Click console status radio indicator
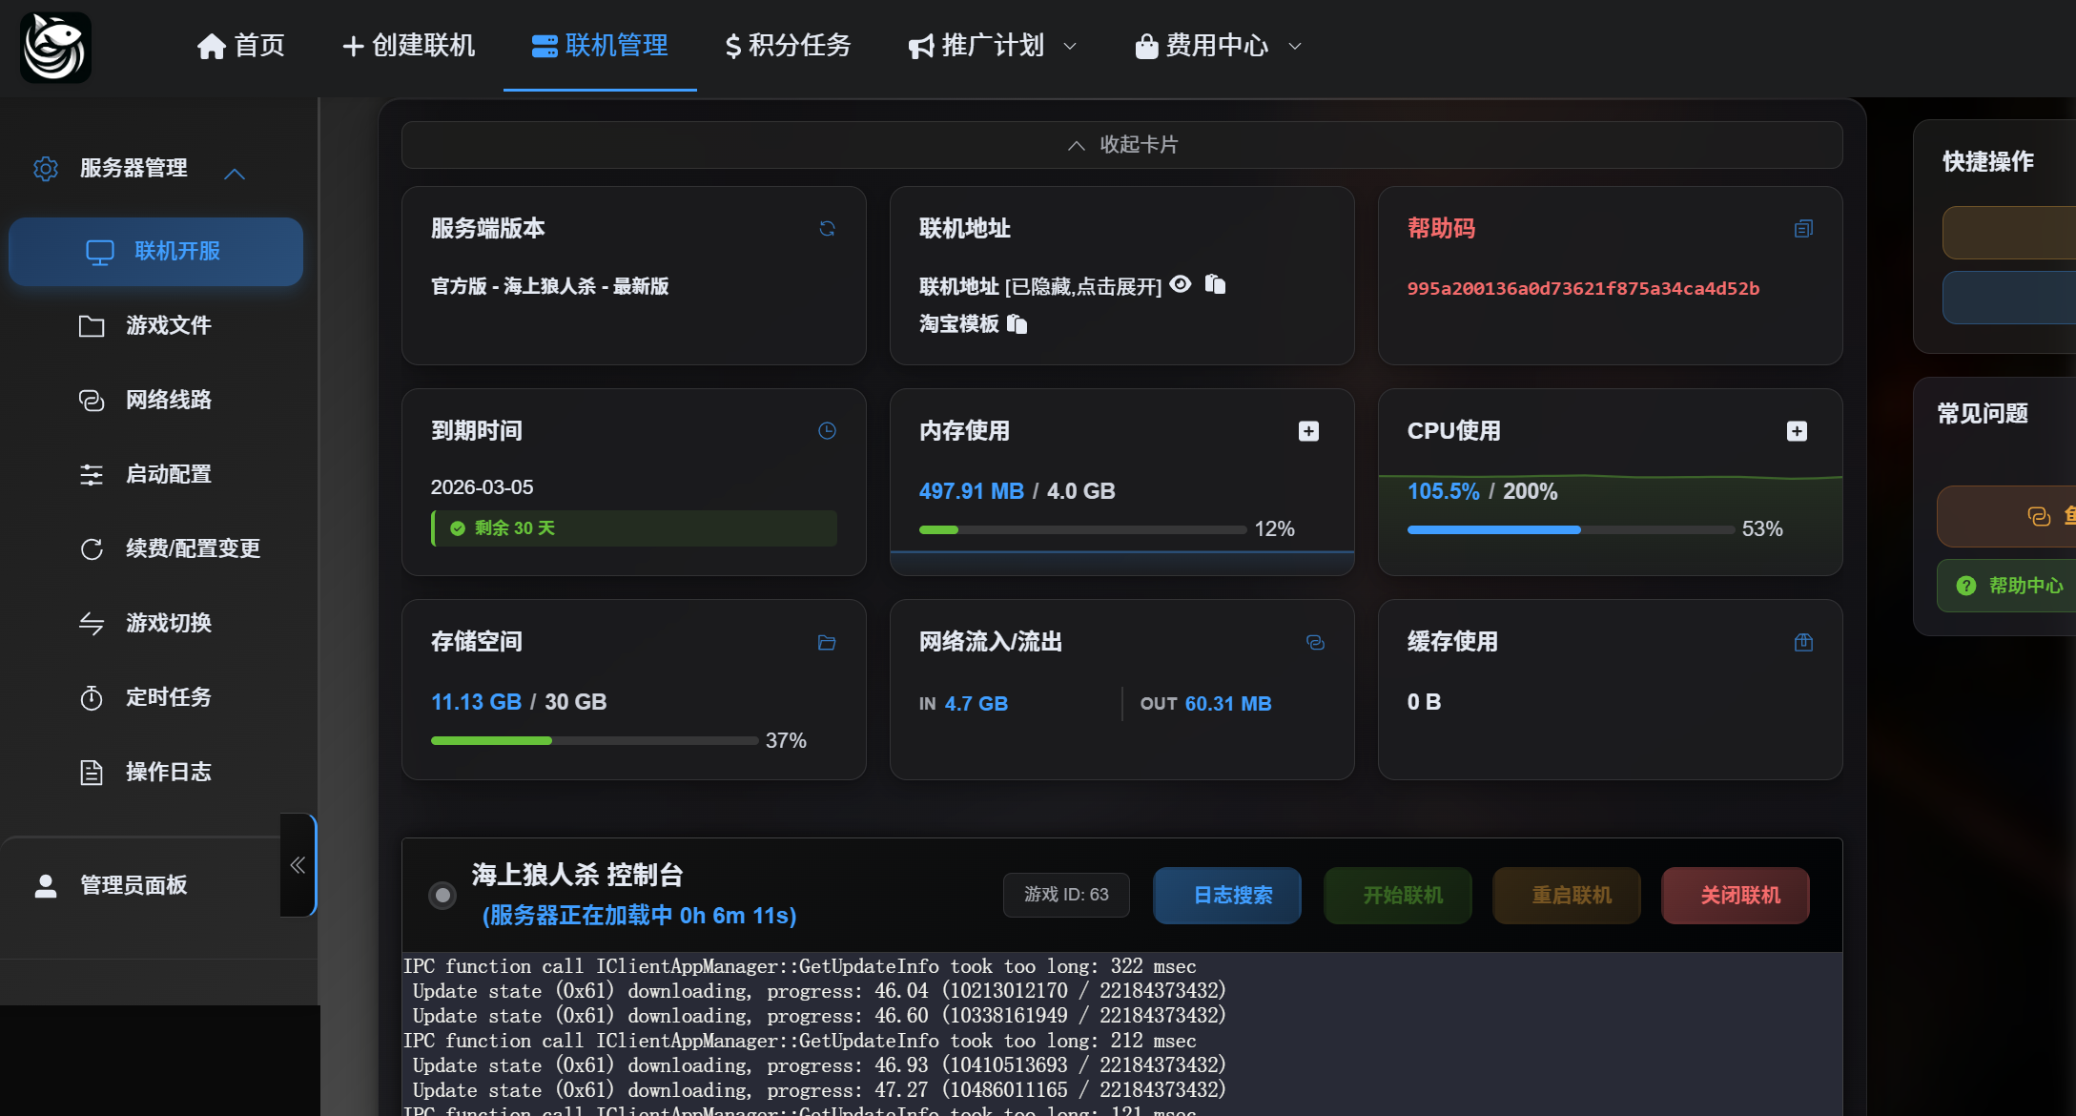Image resolution: width=2076 pixels, height=1116 pixels. pyautogui.click(x=442, y=895)
